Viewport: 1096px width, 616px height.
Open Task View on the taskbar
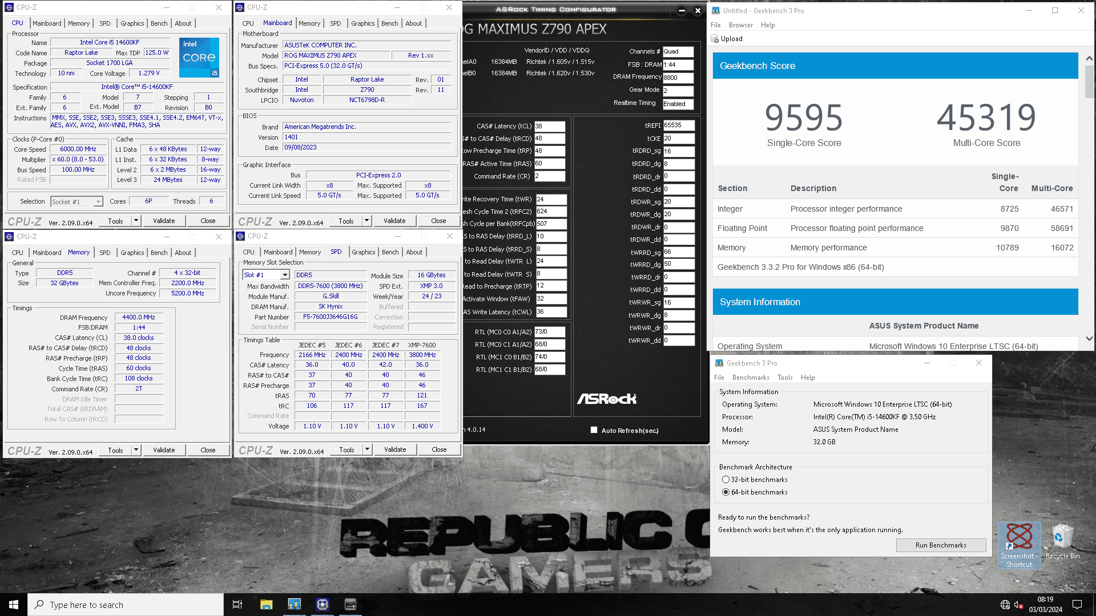pyautogui.click(x=237, y=605)
